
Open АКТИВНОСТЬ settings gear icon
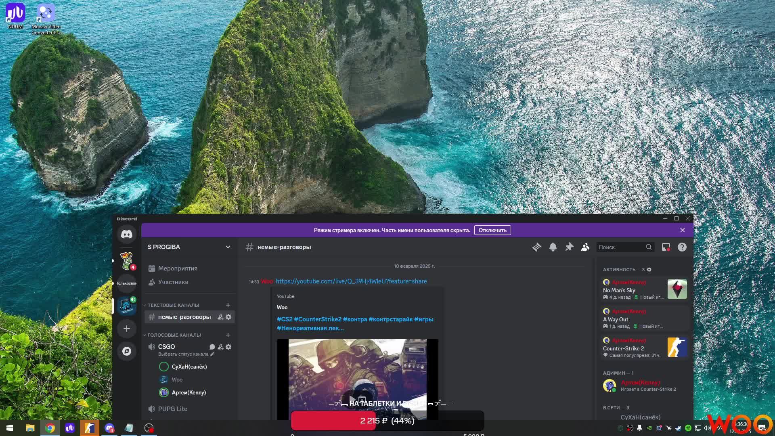click(x=649, y=270)
